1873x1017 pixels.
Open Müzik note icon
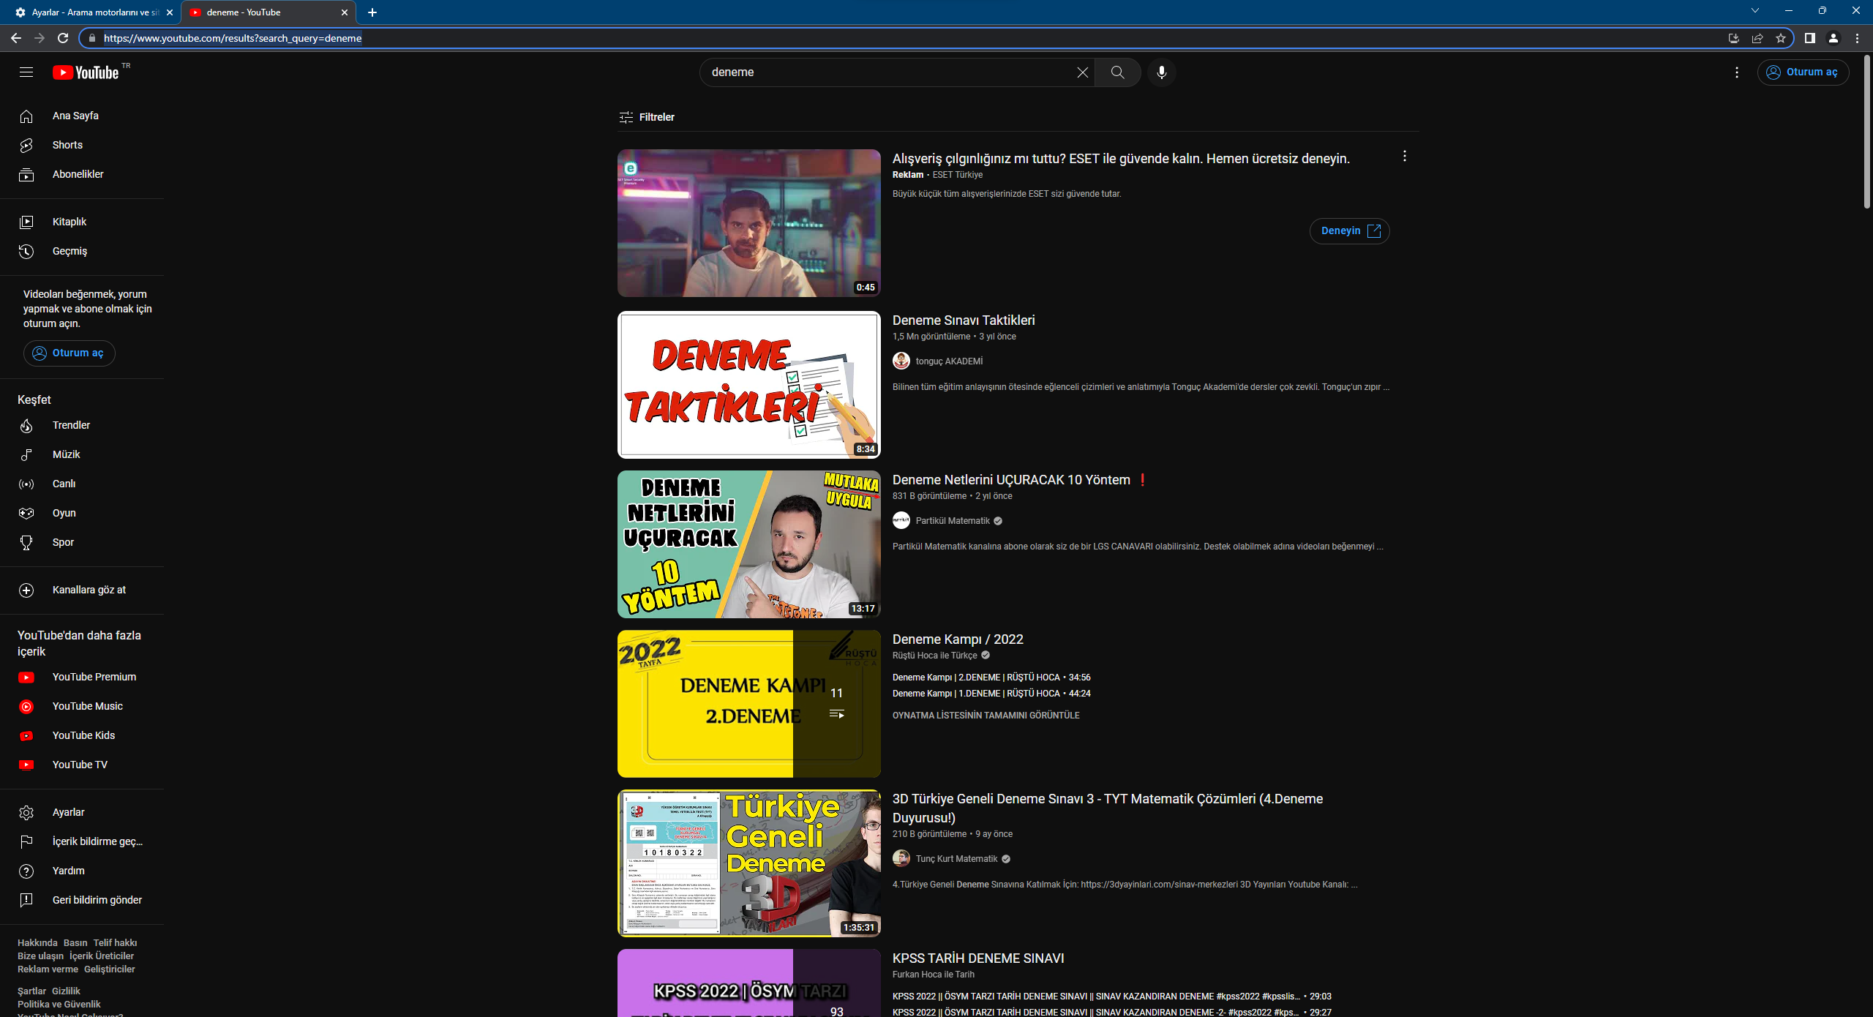click(x=26, y=455)
